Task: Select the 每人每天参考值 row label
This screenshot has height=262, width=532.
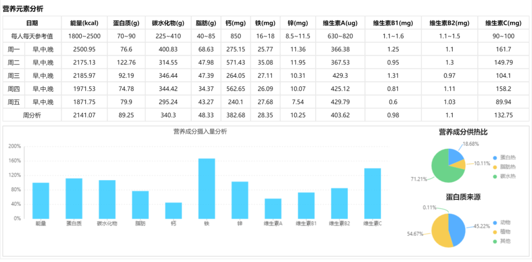Action: 32,36
